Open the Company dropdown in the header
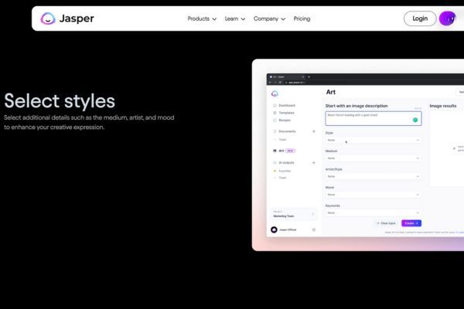This screenshot has width=464, height=309. point(269,19)
